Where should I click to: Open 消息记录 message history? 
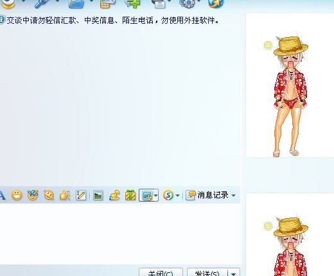pyautogui.click(x=207, y=195)
